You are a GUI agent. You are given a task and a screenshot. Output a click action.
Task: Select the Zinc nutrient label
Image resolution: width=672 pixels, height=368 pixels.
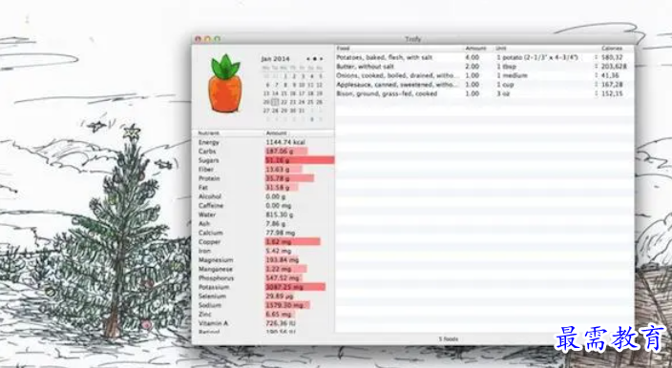pyautogui.click(x=205, y=314)
